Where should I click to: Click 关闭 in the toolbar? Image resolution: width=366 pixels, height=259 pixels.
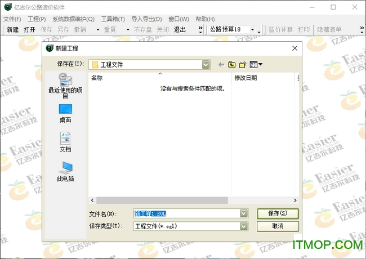(163, 30)
